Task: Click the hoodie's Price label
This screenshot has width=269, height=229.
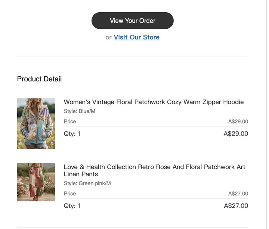Action: [70, 121]
